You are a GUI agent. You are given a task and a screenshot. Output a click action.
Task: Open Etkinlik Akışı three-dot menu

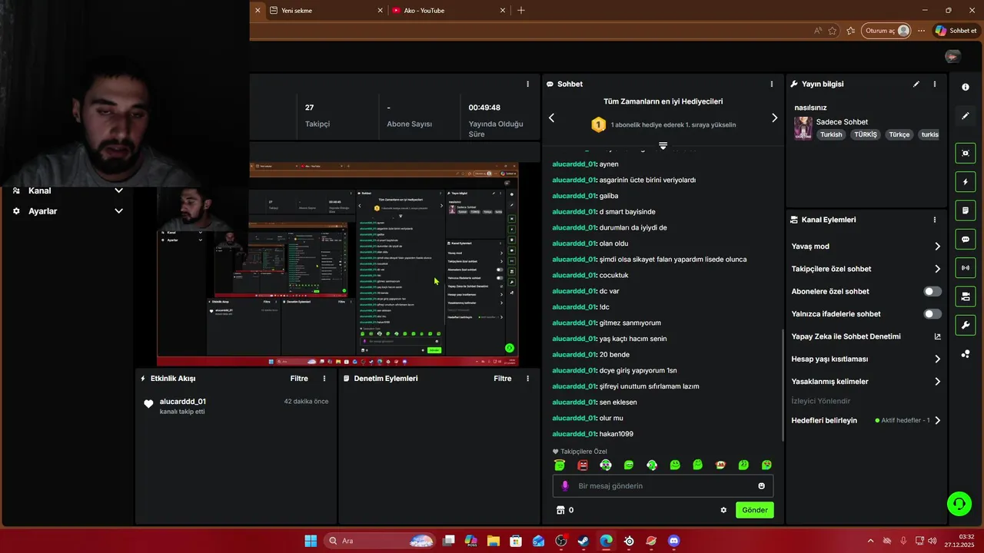pyautogui.click(x=324, y=379)
